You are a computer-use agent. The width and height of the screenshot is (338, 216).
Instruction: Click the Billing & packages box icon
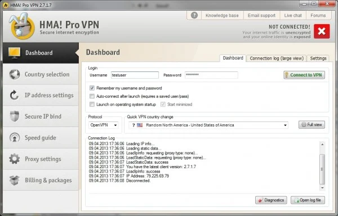pyautogui.click(x=15, y=181)
